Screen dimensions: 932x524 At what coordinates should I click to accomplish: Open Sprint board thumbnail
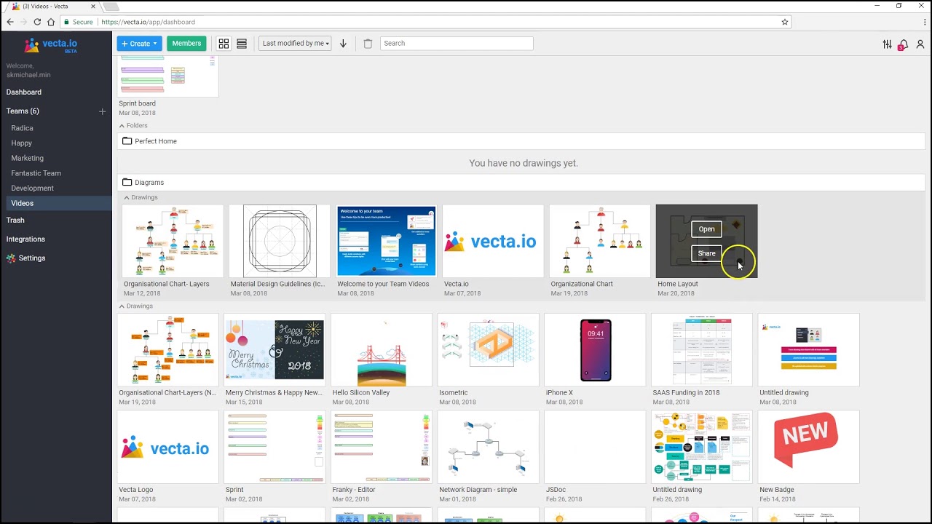(168, 76)
